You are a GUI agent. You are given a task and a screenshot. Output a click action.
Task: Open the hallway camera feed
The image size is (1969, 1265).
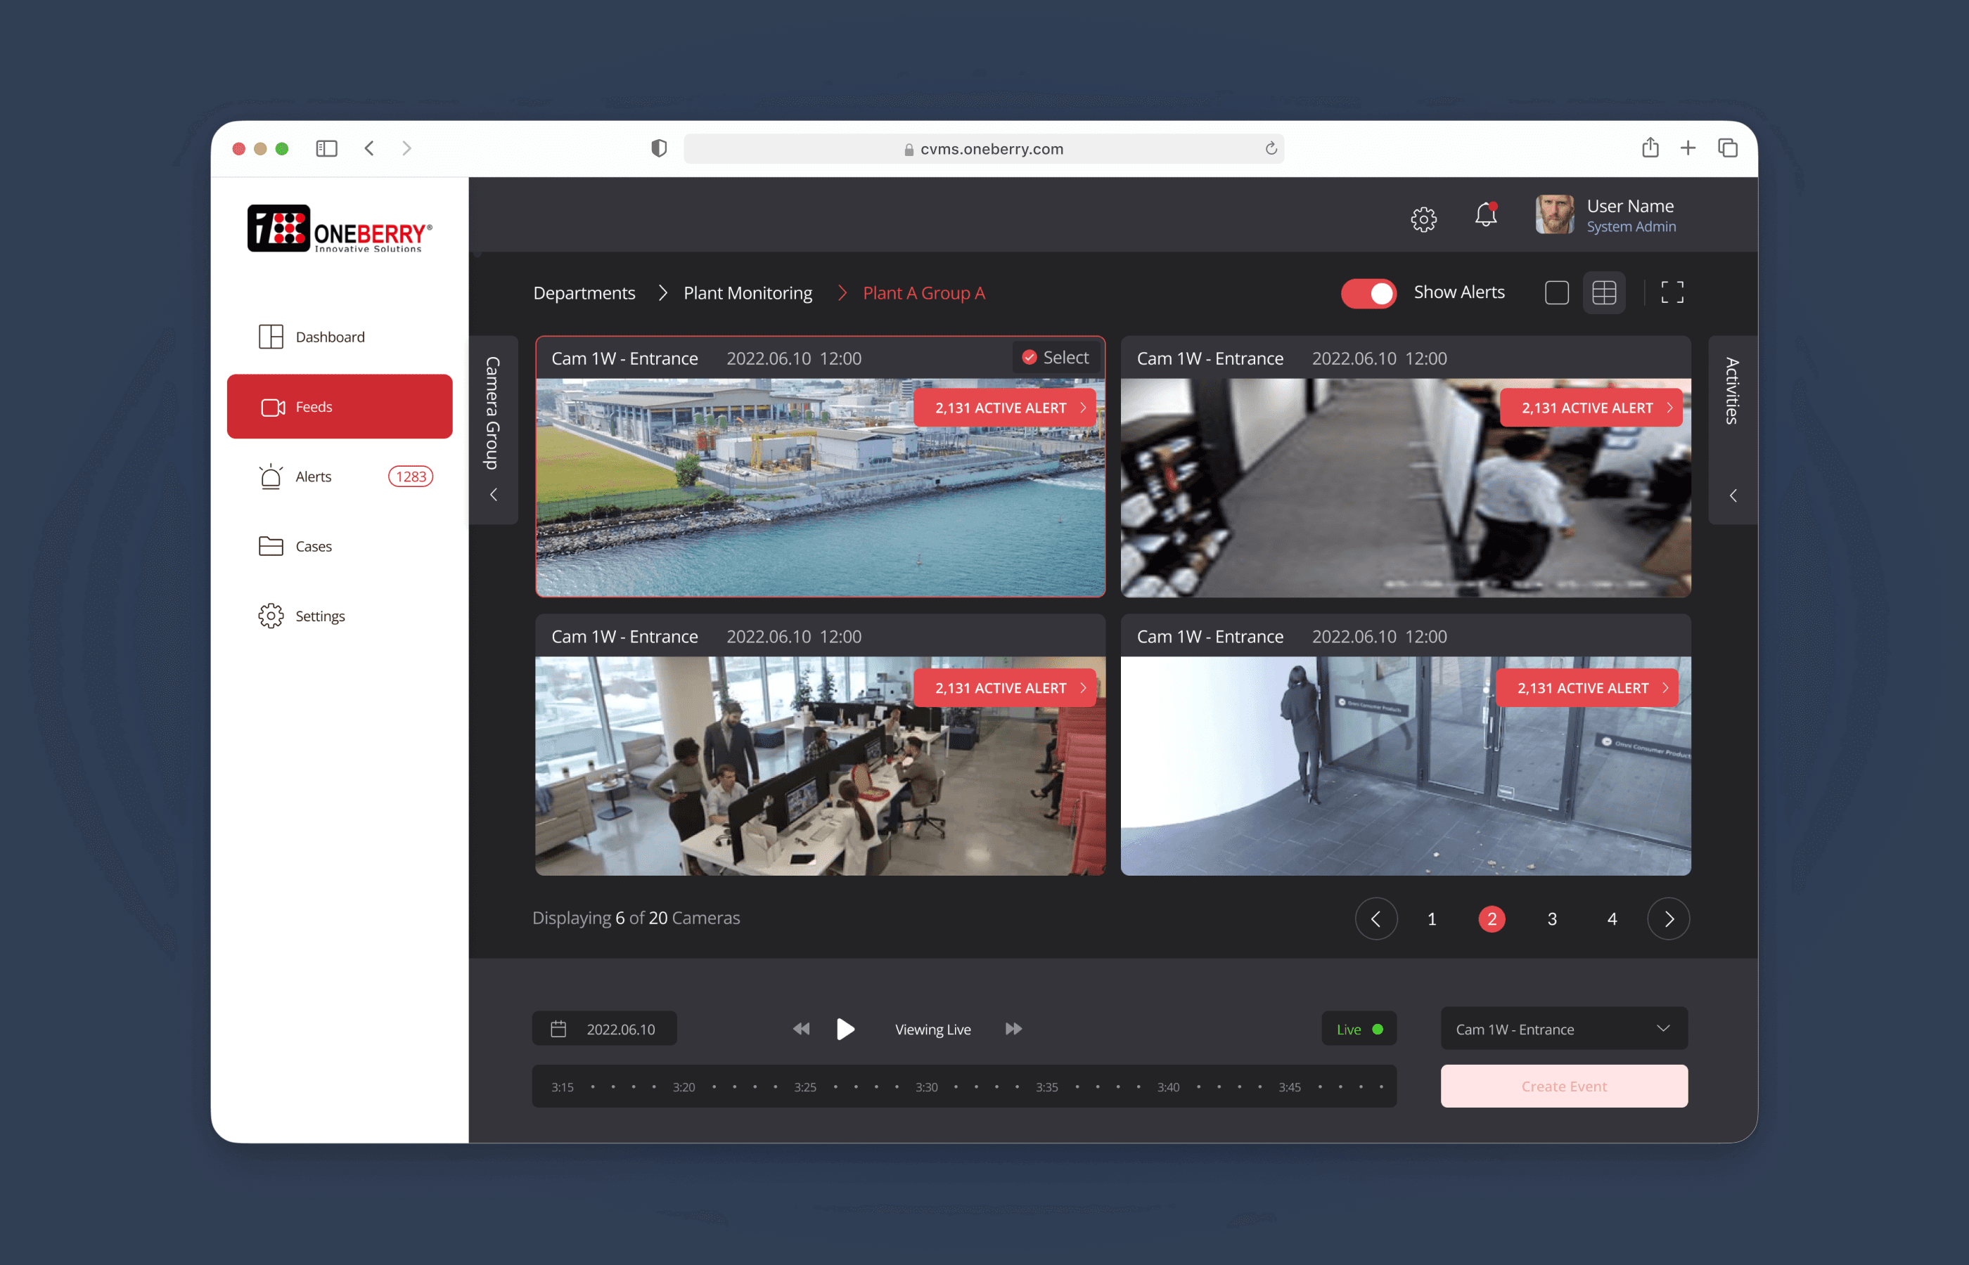[x=1405, y=487]
